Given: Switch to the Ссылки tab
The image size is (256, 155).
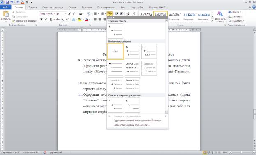Looking at the screenshot, I should tap(72, 7).
